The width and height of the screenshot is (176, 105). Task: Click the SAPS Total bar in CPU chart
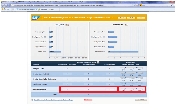(x=55, y=52)
